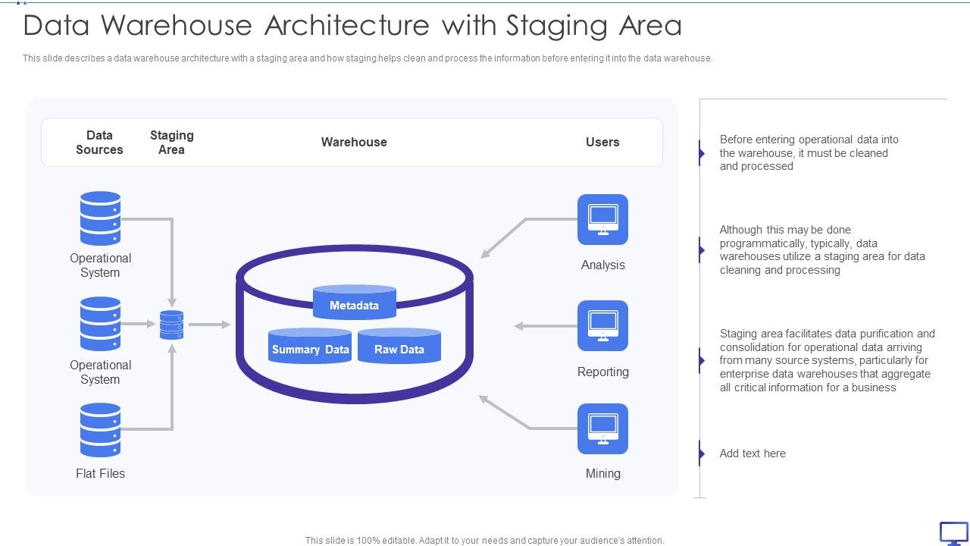This screenshot has height=546, width=970.
Task: Select the Raw Data cylinder
Action: click(x=399, y=346)
